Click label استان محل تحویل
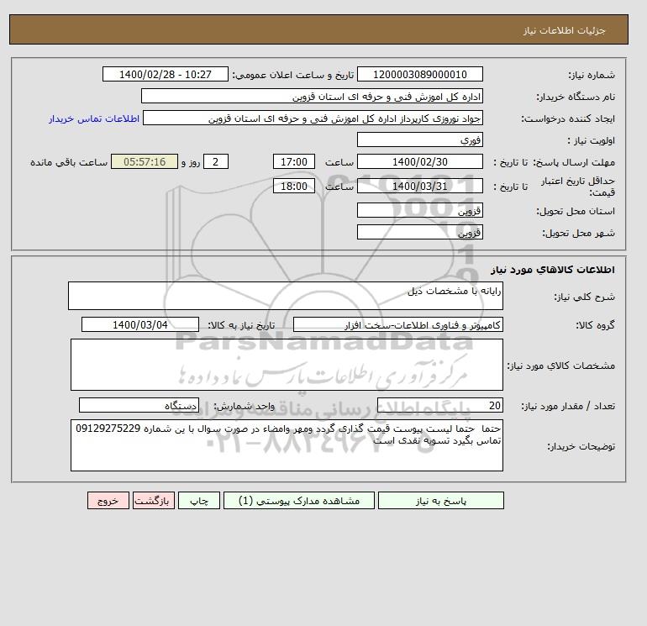647x626 pixels. pyautogui.click(x=576, y=211)
